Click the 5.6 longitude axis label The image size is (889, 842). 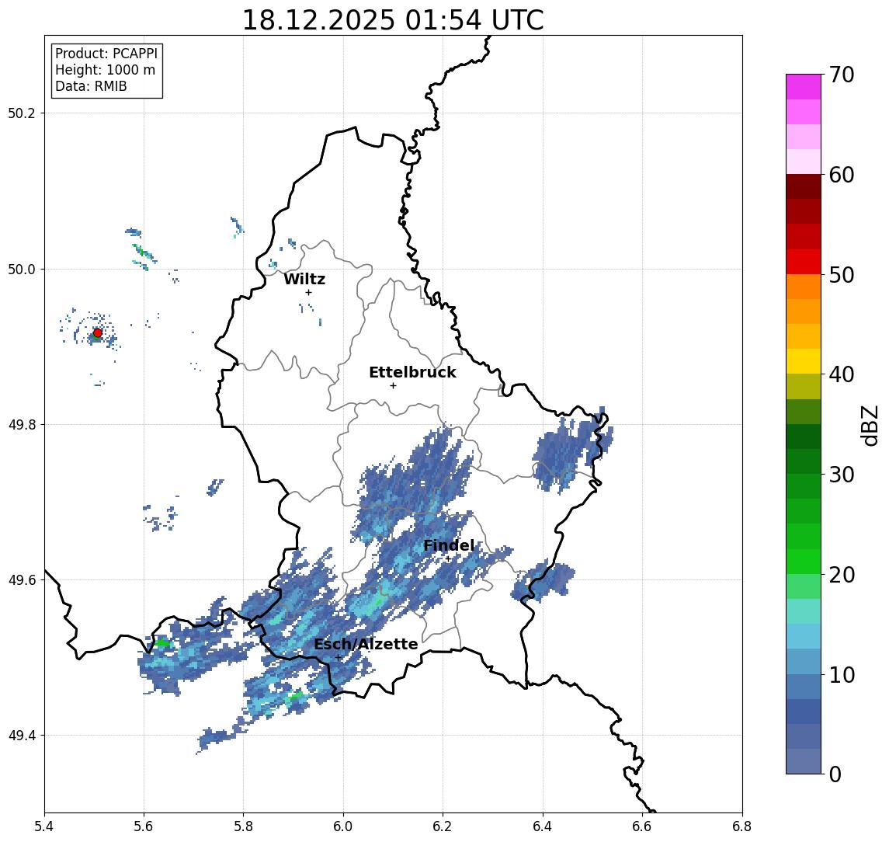144,826
